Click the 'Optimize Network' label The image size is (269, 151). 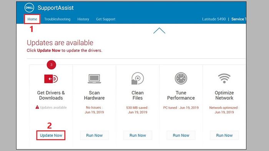pos(224,95)
